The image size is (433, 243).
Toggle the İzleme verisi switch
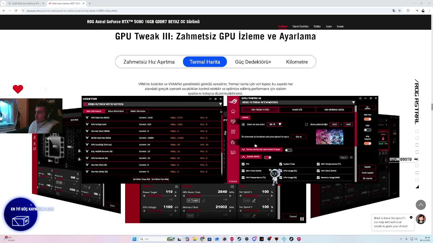pyautogui.click(x=268, y=157)
